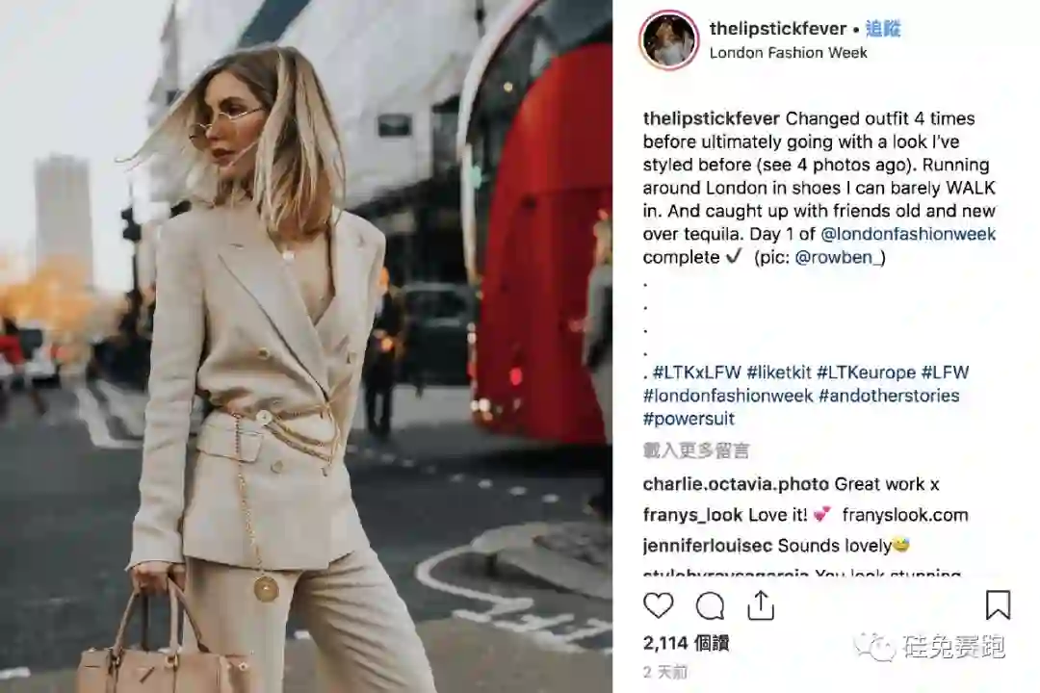
Task: Open jenniferlouisec commenter profile
Action: tap(708, 546)
